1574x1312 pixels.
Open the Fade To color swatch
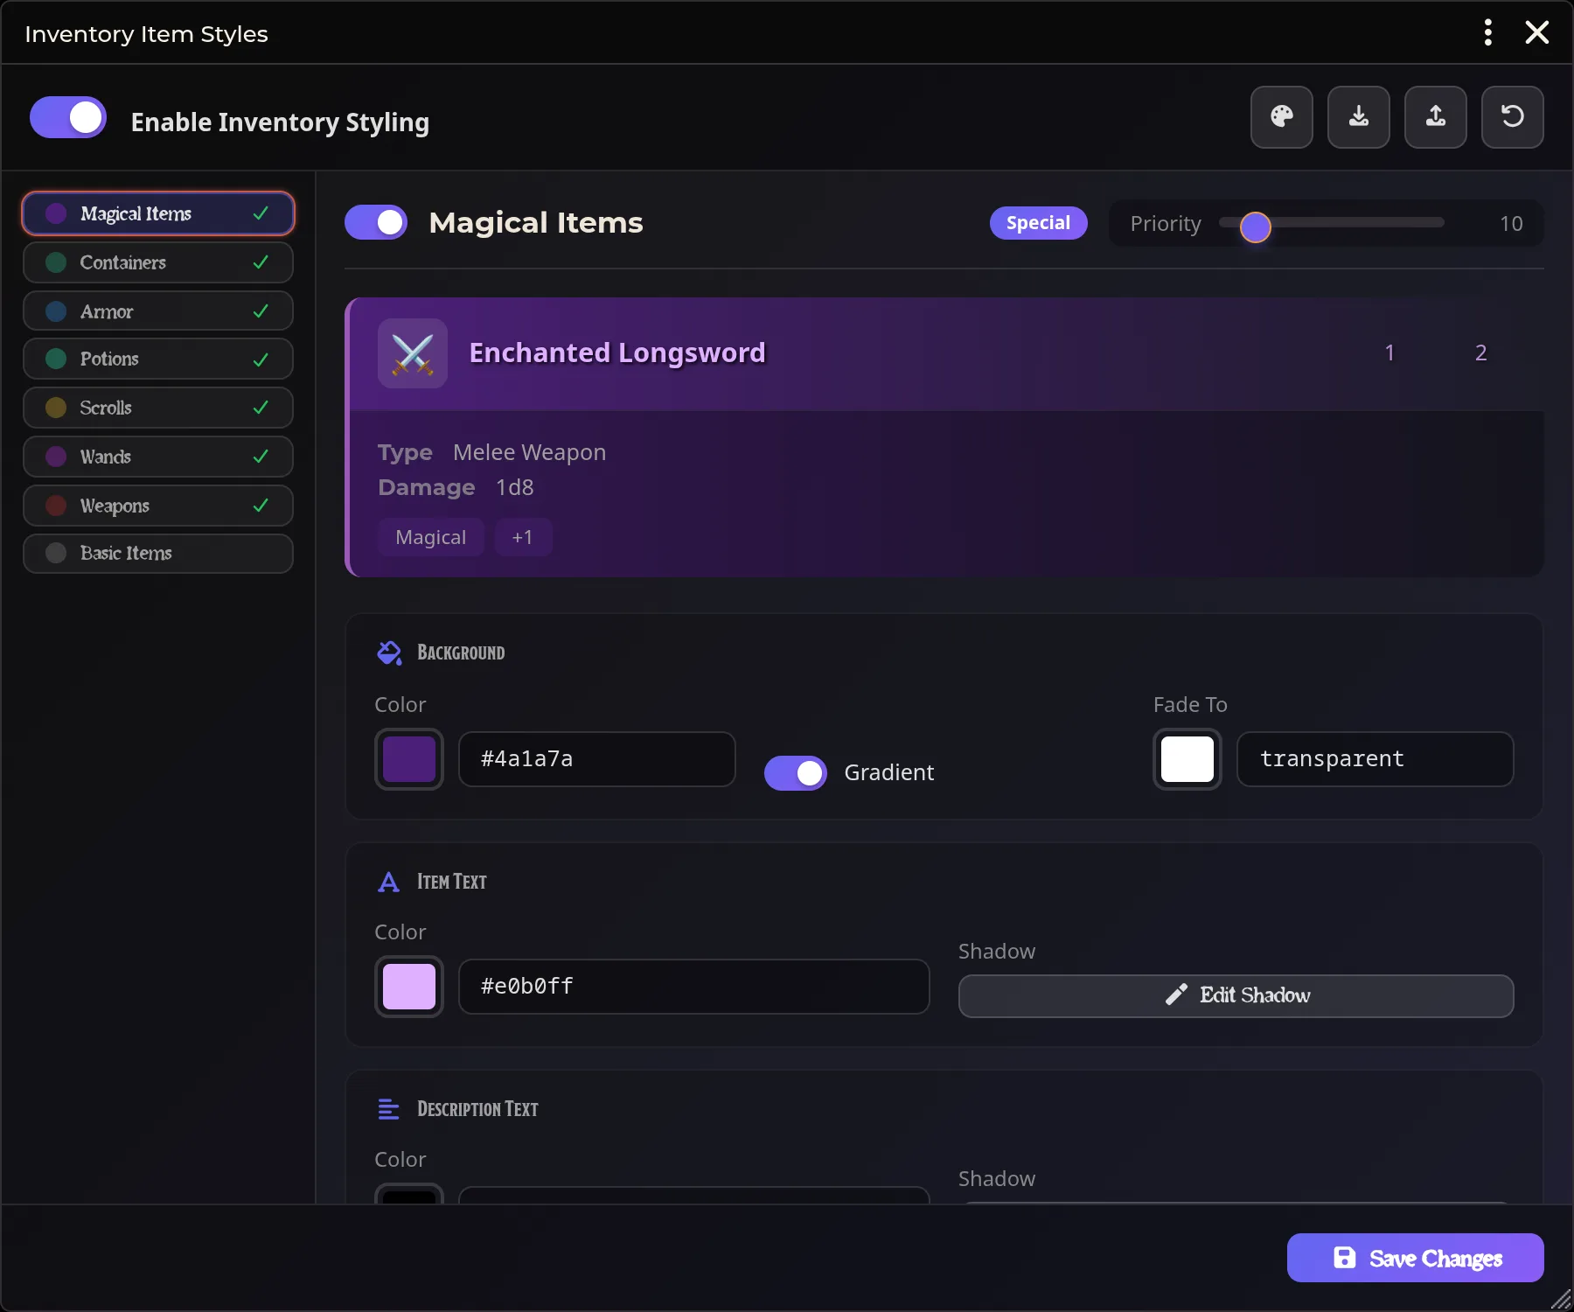pos(1187,759)
